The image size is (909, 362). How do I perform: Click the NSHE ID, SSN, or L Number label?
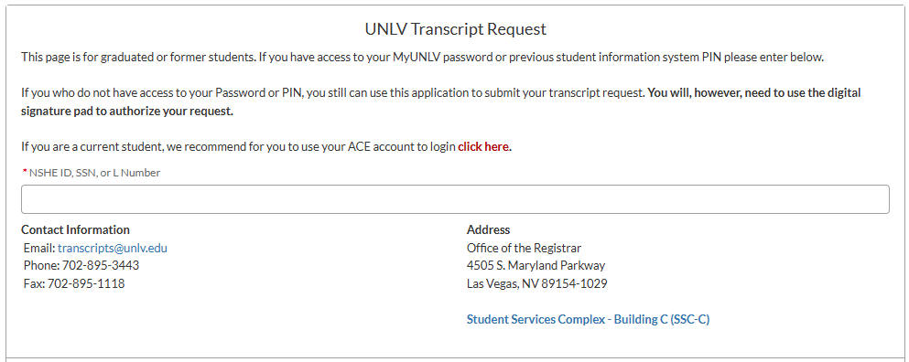tap(94, 173)
